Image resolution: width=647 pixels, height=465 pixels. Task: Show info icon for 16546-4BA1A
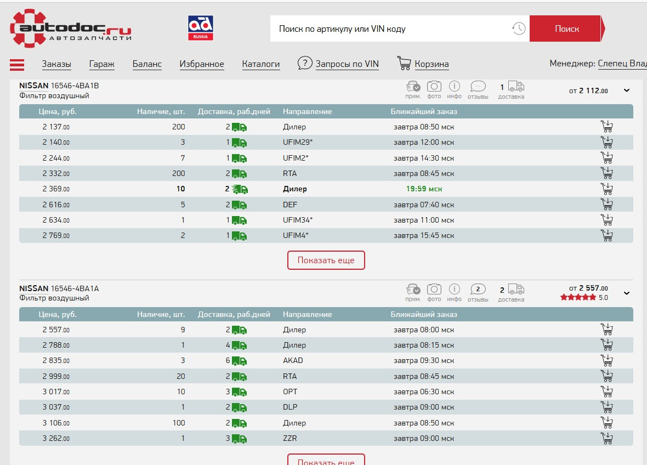pyautogui.click(x=455, y=289)
